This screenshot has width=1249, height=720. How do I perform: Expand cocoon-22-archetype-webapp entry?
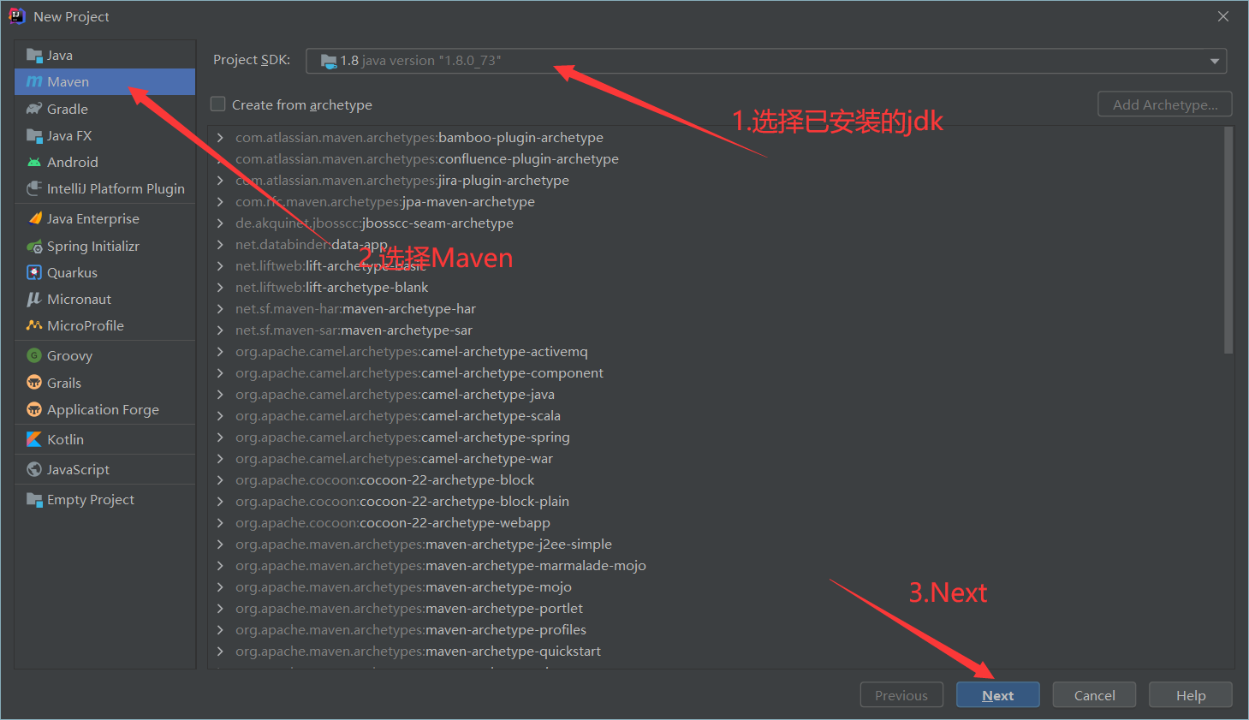(x=220, y=523)
